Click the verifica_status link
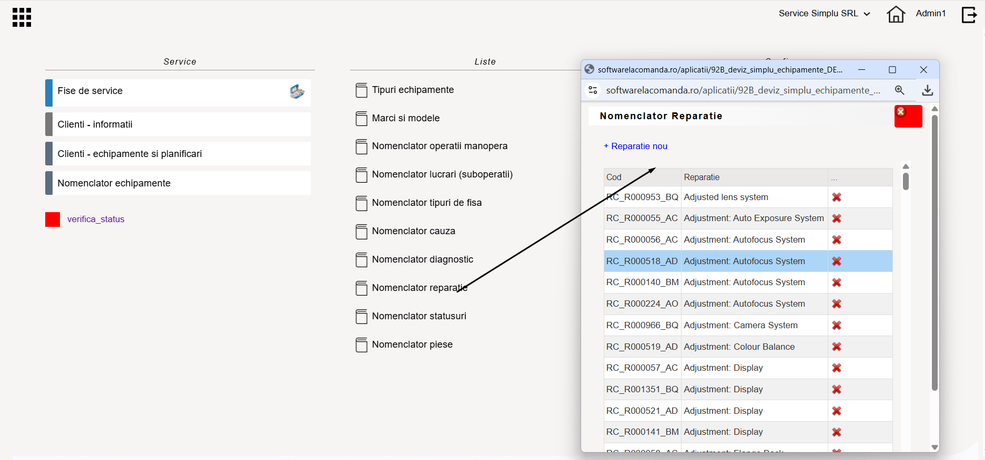 tap(96, 219)
